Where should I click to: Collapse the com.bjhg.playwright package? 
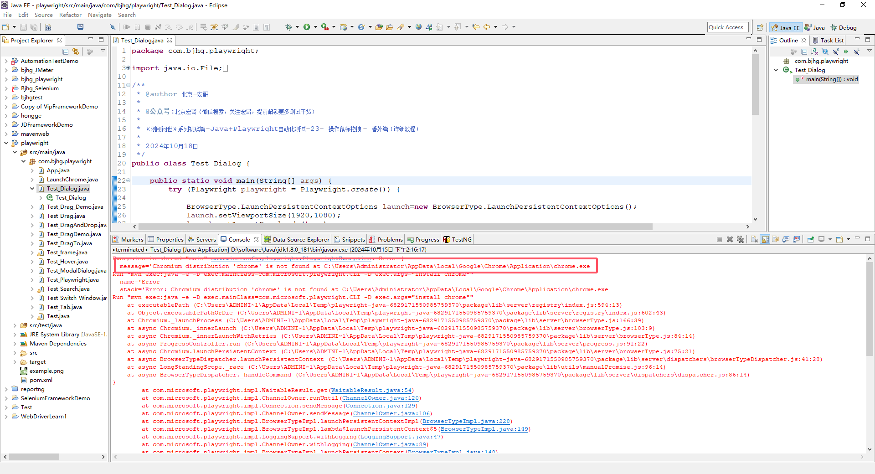[24, 161]
